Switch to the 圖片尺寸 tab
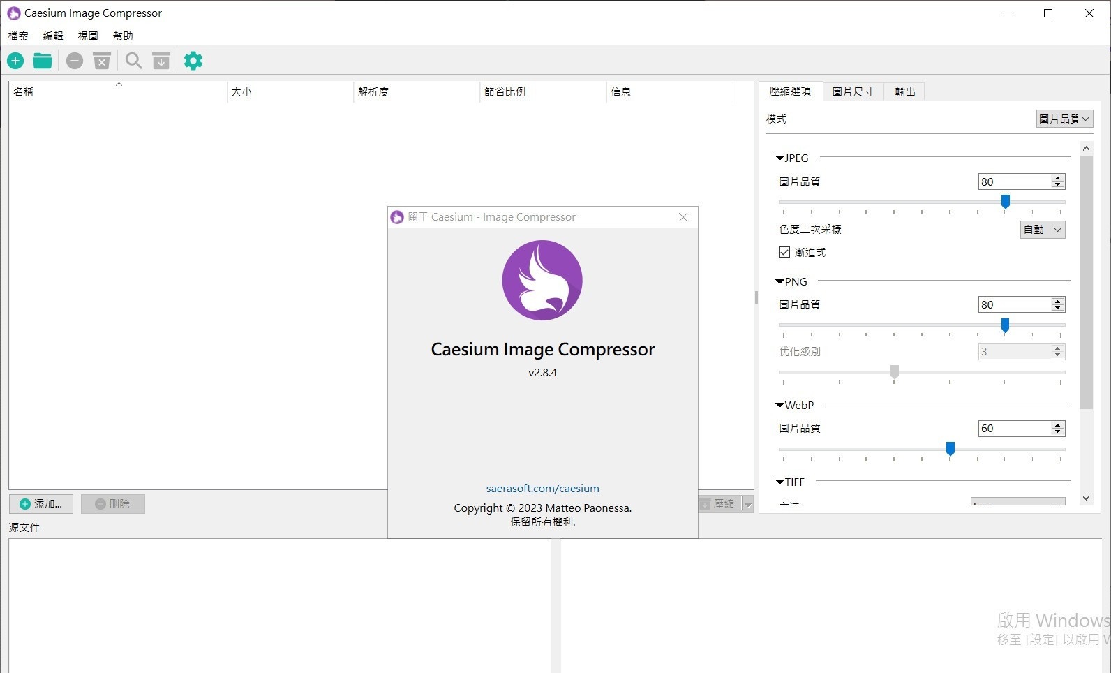 pyautogui.click(x=853, y=91)
